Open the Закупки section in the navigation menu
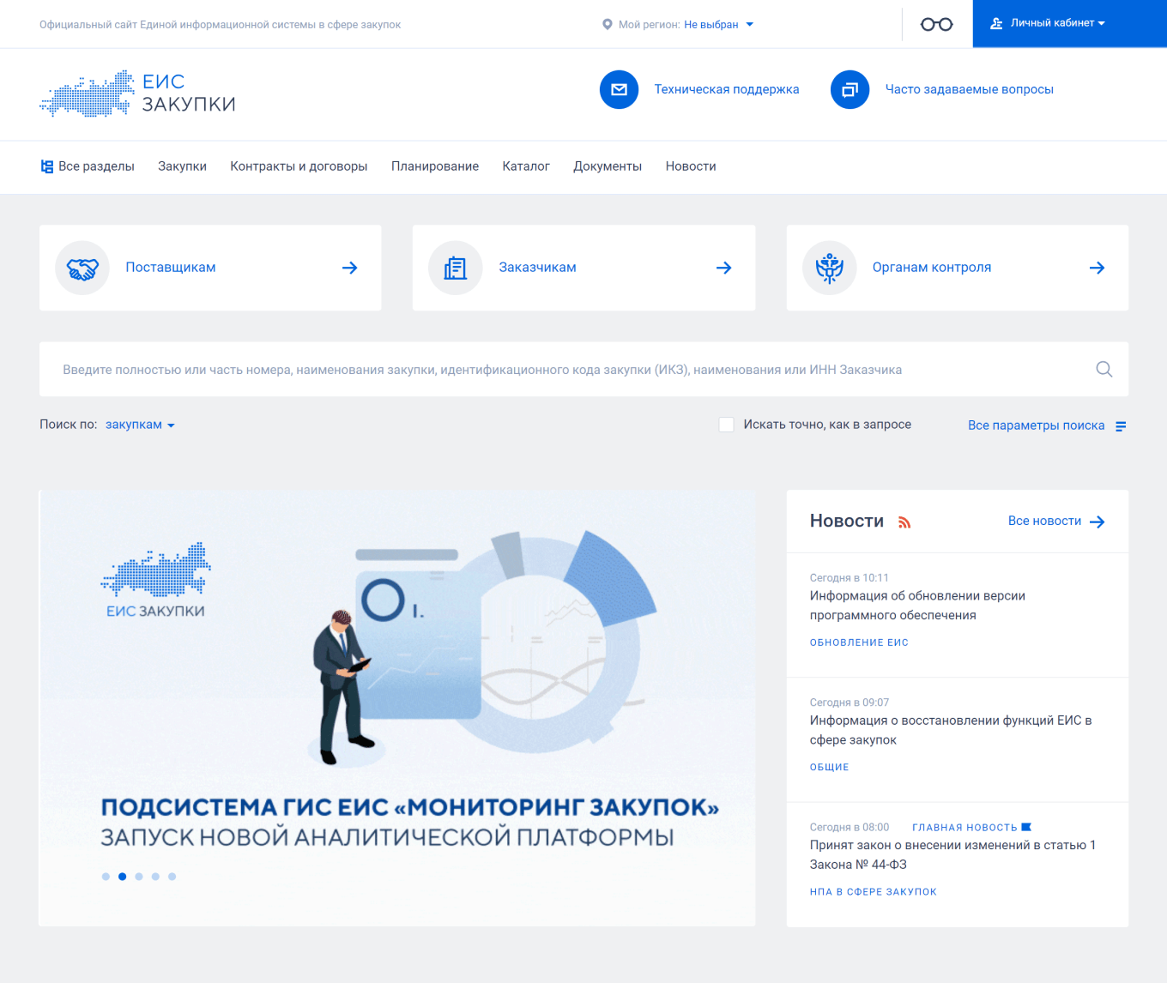Viewport: 1167px width, 983px height. tap(182, 166)
